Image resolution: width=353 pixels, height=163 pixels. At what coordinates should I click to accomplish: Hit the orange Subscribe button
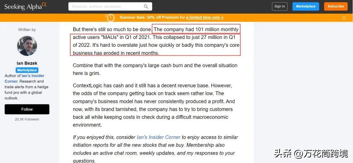click(x=336, y=6)
